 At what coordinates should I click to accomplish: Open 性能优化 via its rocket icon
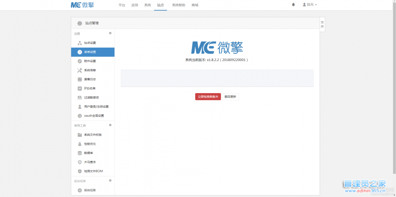coord(80,144)
